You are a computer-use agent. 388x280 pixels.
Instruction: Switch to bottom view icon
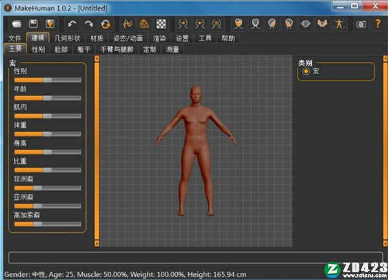(x=322, y=25)
